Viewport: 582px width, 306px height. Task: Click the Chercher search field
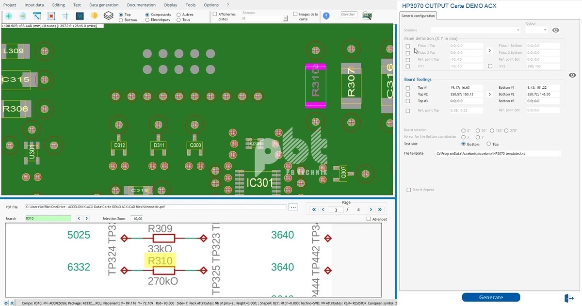[348, 15]
